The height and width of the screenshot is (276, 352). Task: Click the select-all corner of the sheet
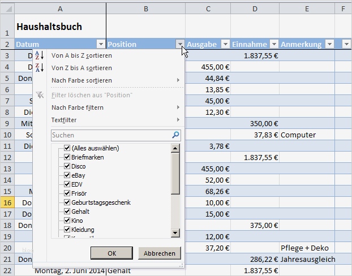click(x=7, y=8)
